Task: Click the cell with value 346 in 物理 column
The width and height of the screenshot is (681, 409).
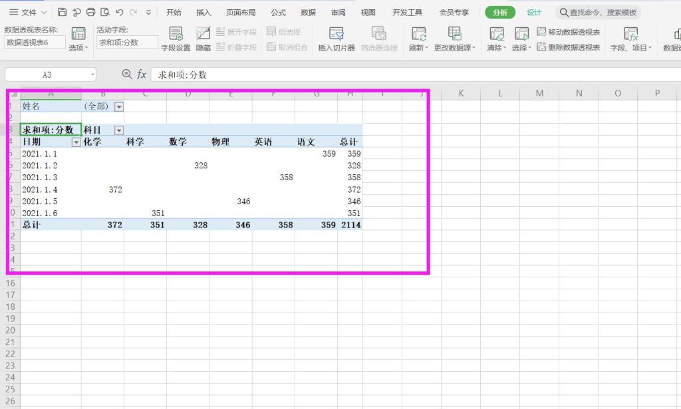Action: (x=231, y=201)
